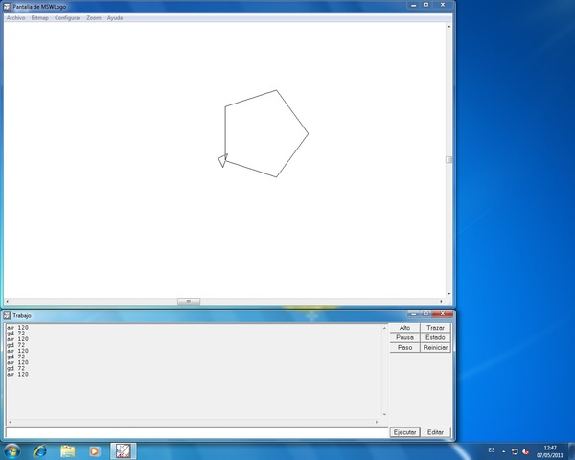Image resolution: width=575 pixels, height=460 pixels.
Task: Open Windows Explorer folder from taskbar
Action: point(68,450)
